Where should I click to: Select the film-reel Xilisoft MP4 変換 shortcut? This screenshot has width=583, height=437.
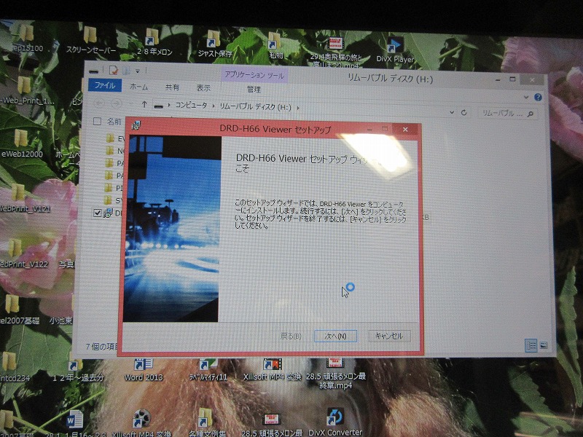(141, 423)
